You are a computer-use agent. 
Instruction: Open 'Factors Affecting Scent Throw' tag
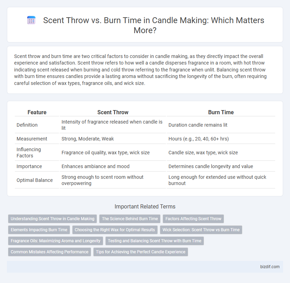pos(193,219)
